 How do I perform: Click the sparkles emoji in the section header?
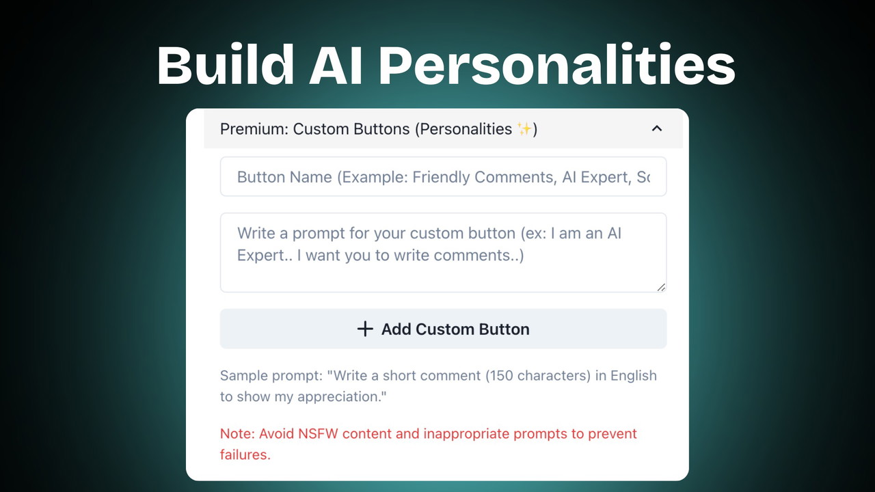525,128
